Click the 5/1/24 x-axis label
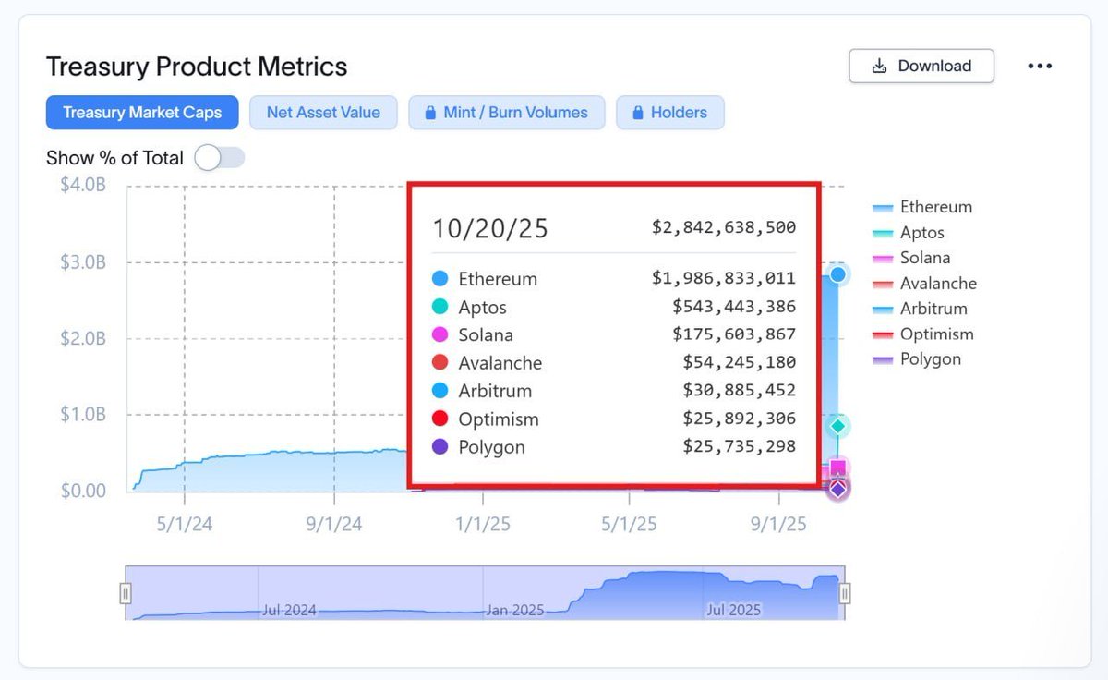This screenshot has width=1108, height=680. pyautogui.click(x=185, y=524)
